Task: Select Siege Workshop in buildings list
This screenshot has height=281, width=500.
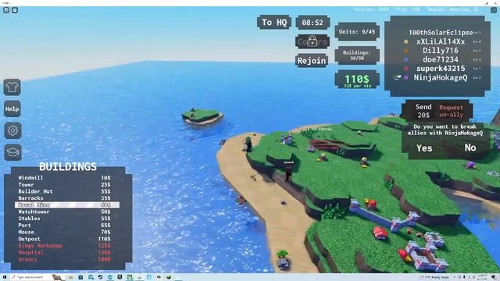Action: pyautogui.click(x=64, y=246)
